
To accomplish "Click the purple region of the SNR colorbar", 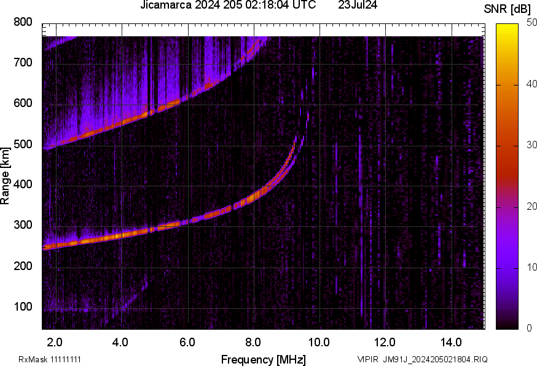I will [507, 258].
